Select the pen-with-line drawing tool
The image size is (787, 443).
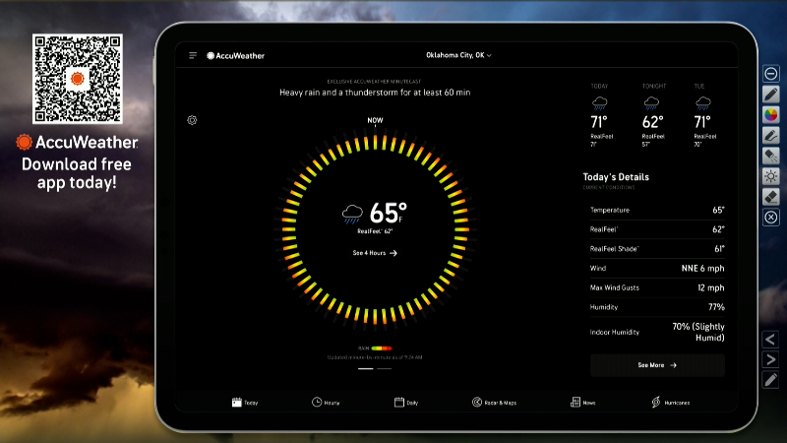click(771, 135)
